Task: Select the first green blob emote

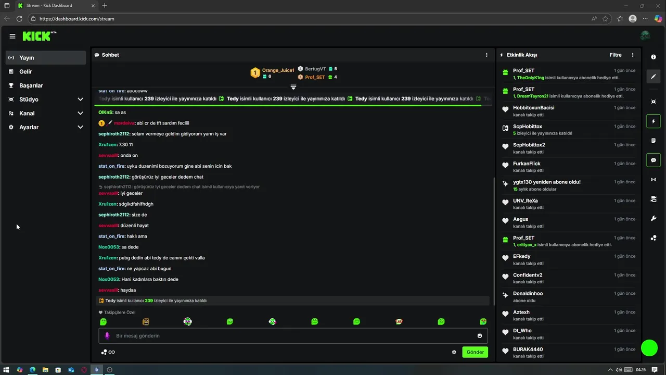Action: point(103,322)
